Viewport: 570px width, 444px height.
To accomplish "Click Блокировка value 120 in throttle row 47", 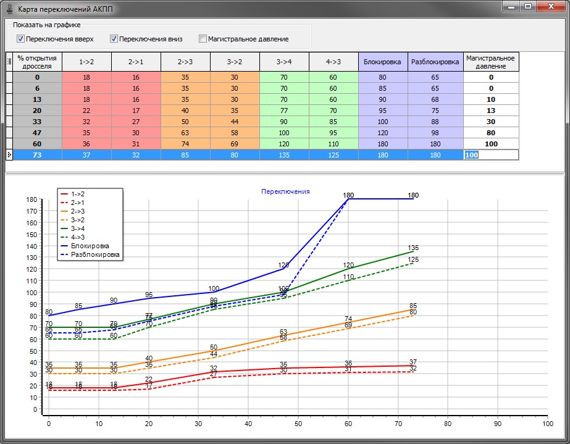I will tap(383, 133).
